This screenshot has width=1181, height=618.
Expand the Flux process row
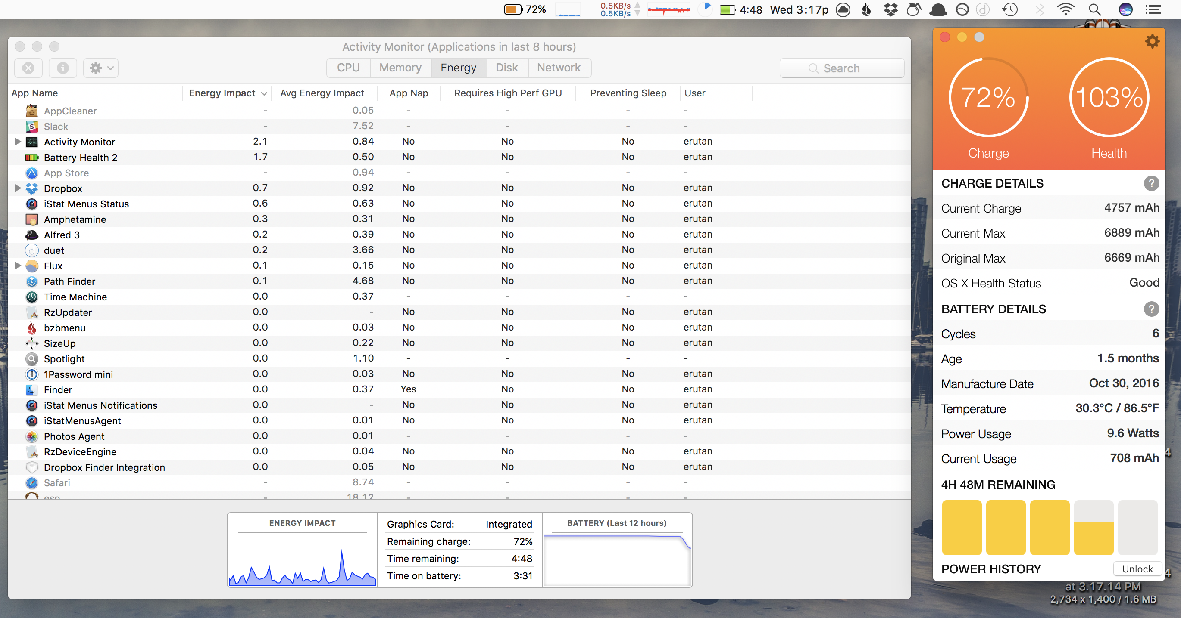(18, 266)
